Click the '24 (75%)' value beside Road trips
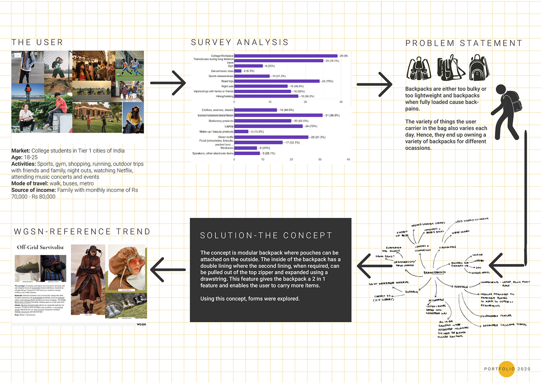 pos(327,81)
